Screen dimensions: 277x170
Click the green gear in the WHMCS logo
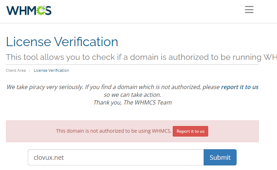coord(41,11)
